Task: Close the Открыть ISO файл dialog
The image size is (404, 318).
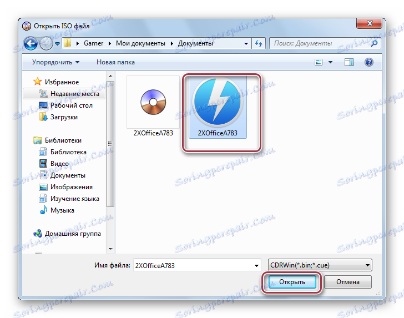Action: 370,23
